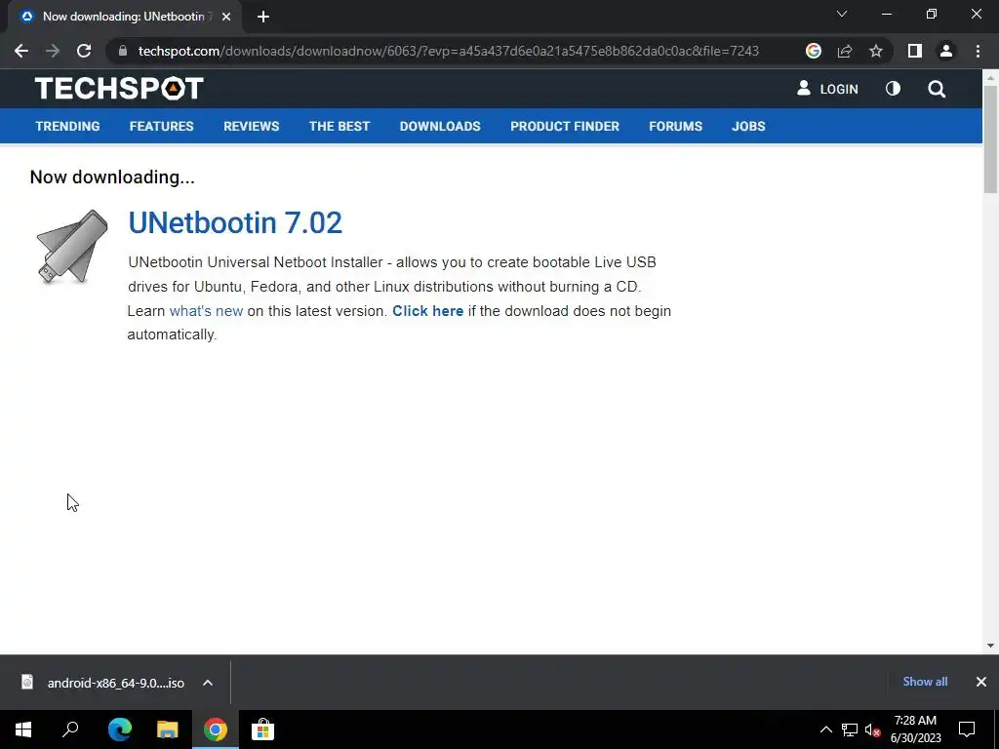
Task: Click here to start download manually
Action: 427,311
